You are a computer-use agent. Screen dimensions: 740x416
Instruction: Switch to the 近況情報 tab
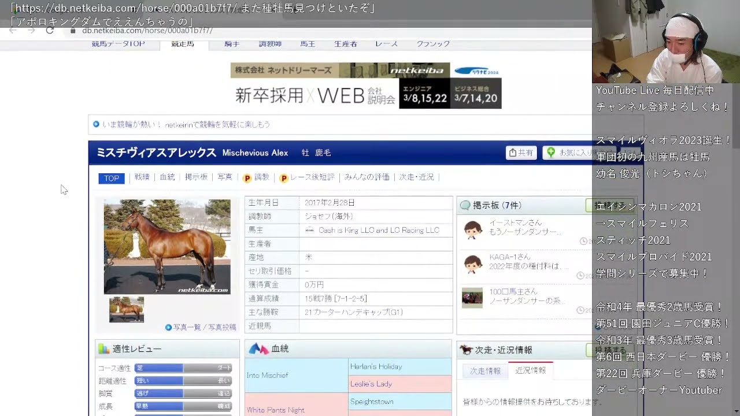(531, 372)
